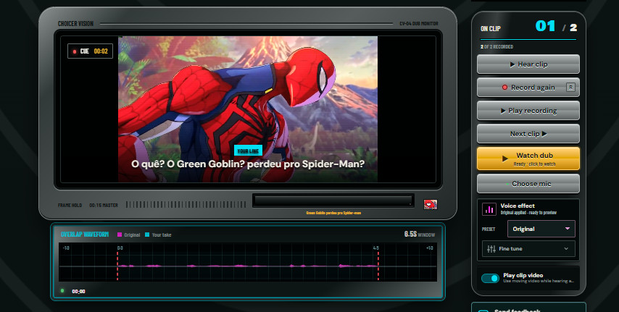Click the R shortcut key badge
Viewport: 619px width, 312px height.
pyautogui.click(x=570, y=88)
